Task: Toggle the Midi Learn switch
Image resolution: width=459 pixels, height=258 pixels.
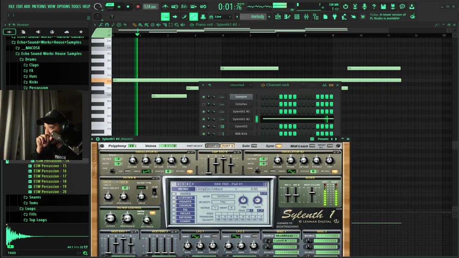Action: click(312, 146)
